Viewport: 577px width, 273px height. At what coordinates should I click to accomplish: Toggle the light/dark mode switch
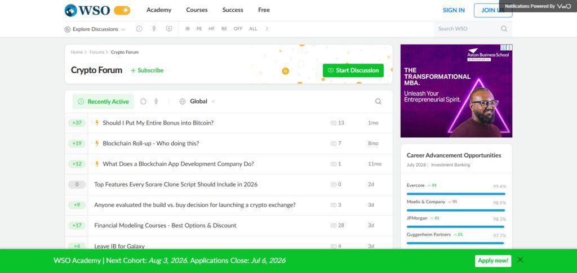122,10
